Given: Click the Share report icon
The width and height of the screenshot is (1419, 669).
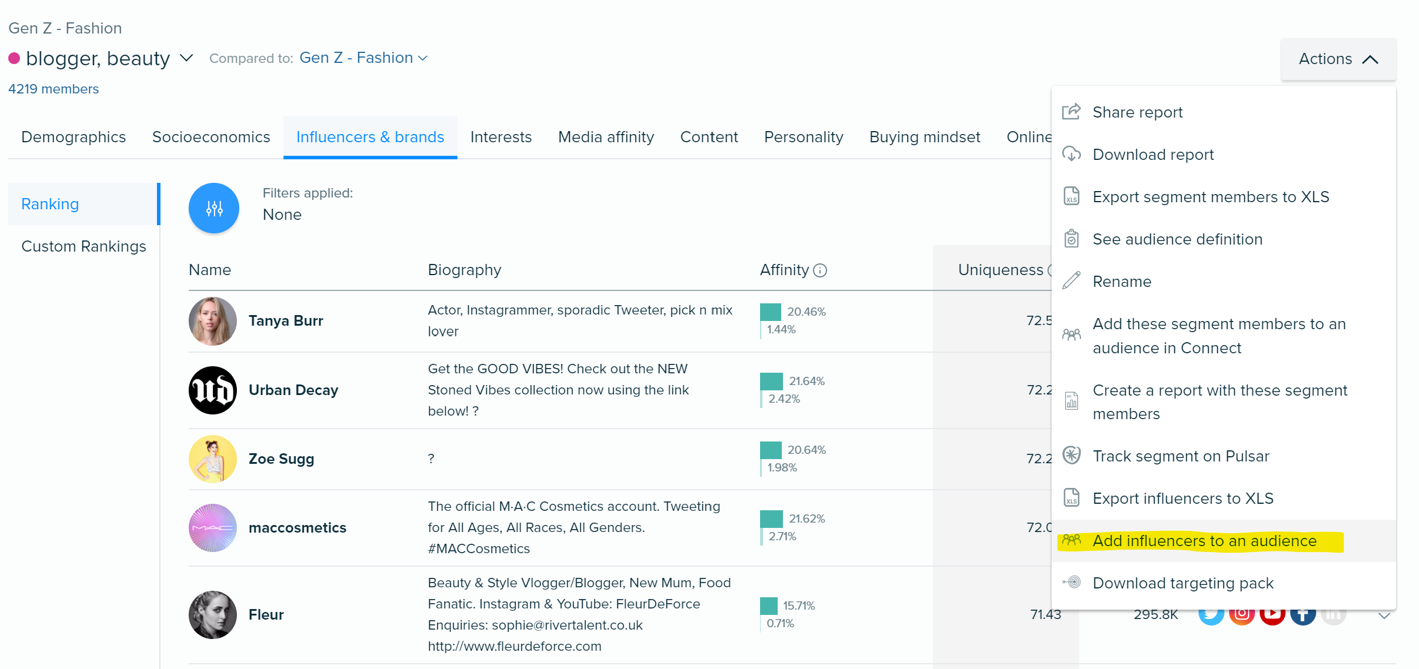Looking at the screenshot, I should click(x=1072, y=112).
